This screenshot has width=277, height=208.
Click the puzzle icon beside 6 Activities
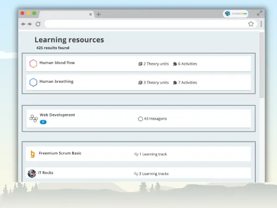tap(175, 64)
